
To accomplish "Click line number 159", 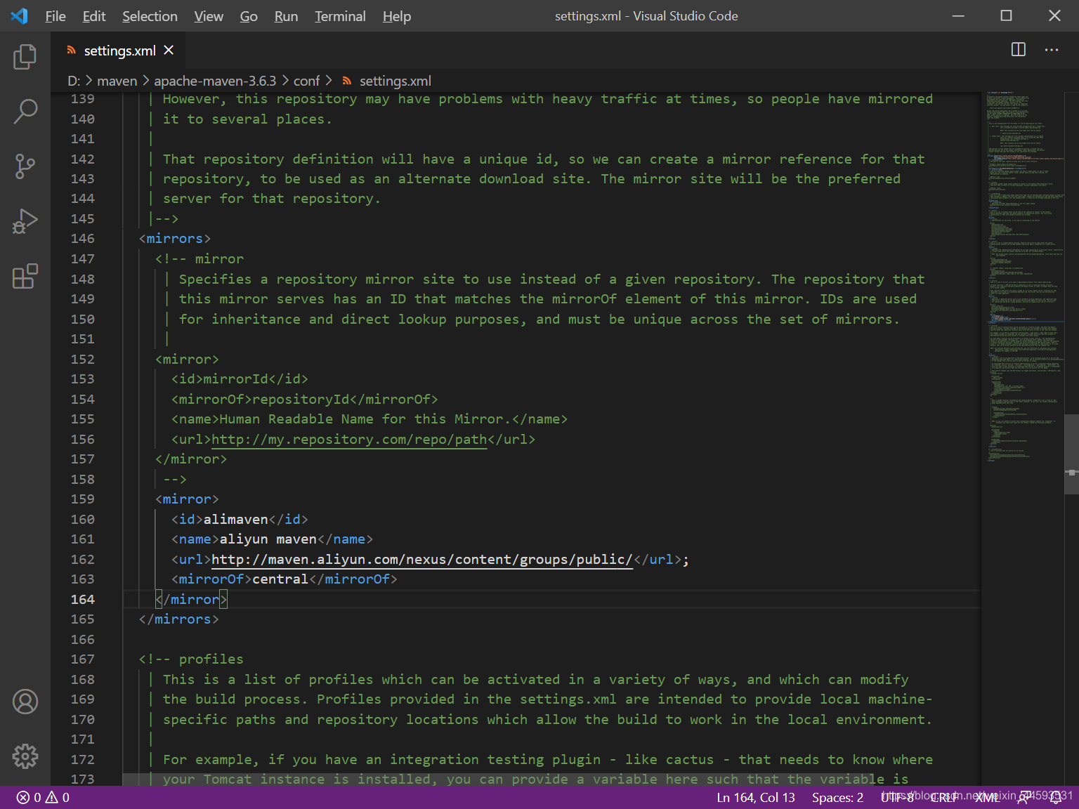I will tap(82, 499).
